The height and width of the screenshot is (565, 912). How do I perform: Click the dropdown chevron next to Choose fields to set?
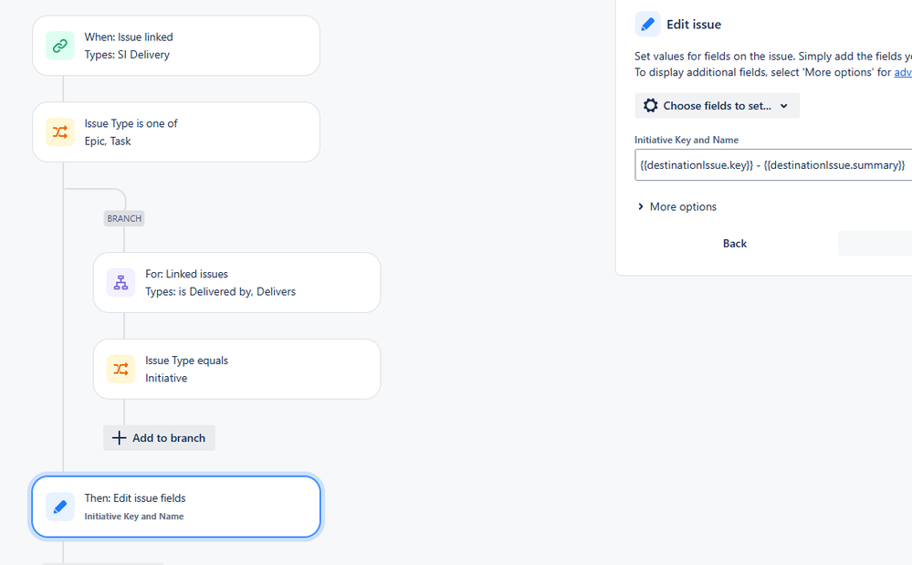coord(783,106)
